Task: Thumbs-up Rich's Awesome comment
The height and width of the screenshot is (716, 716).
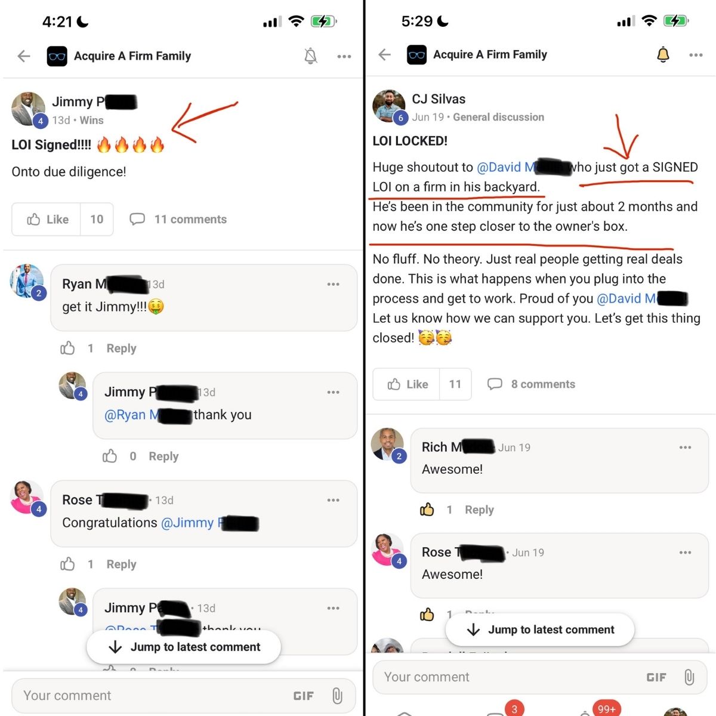Action: tap(427, 510)
